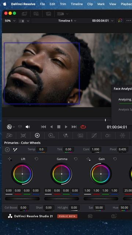This screenshot has width=132, height=235.
Task: Select the white balance eyedropper
Action: [15, 149]
